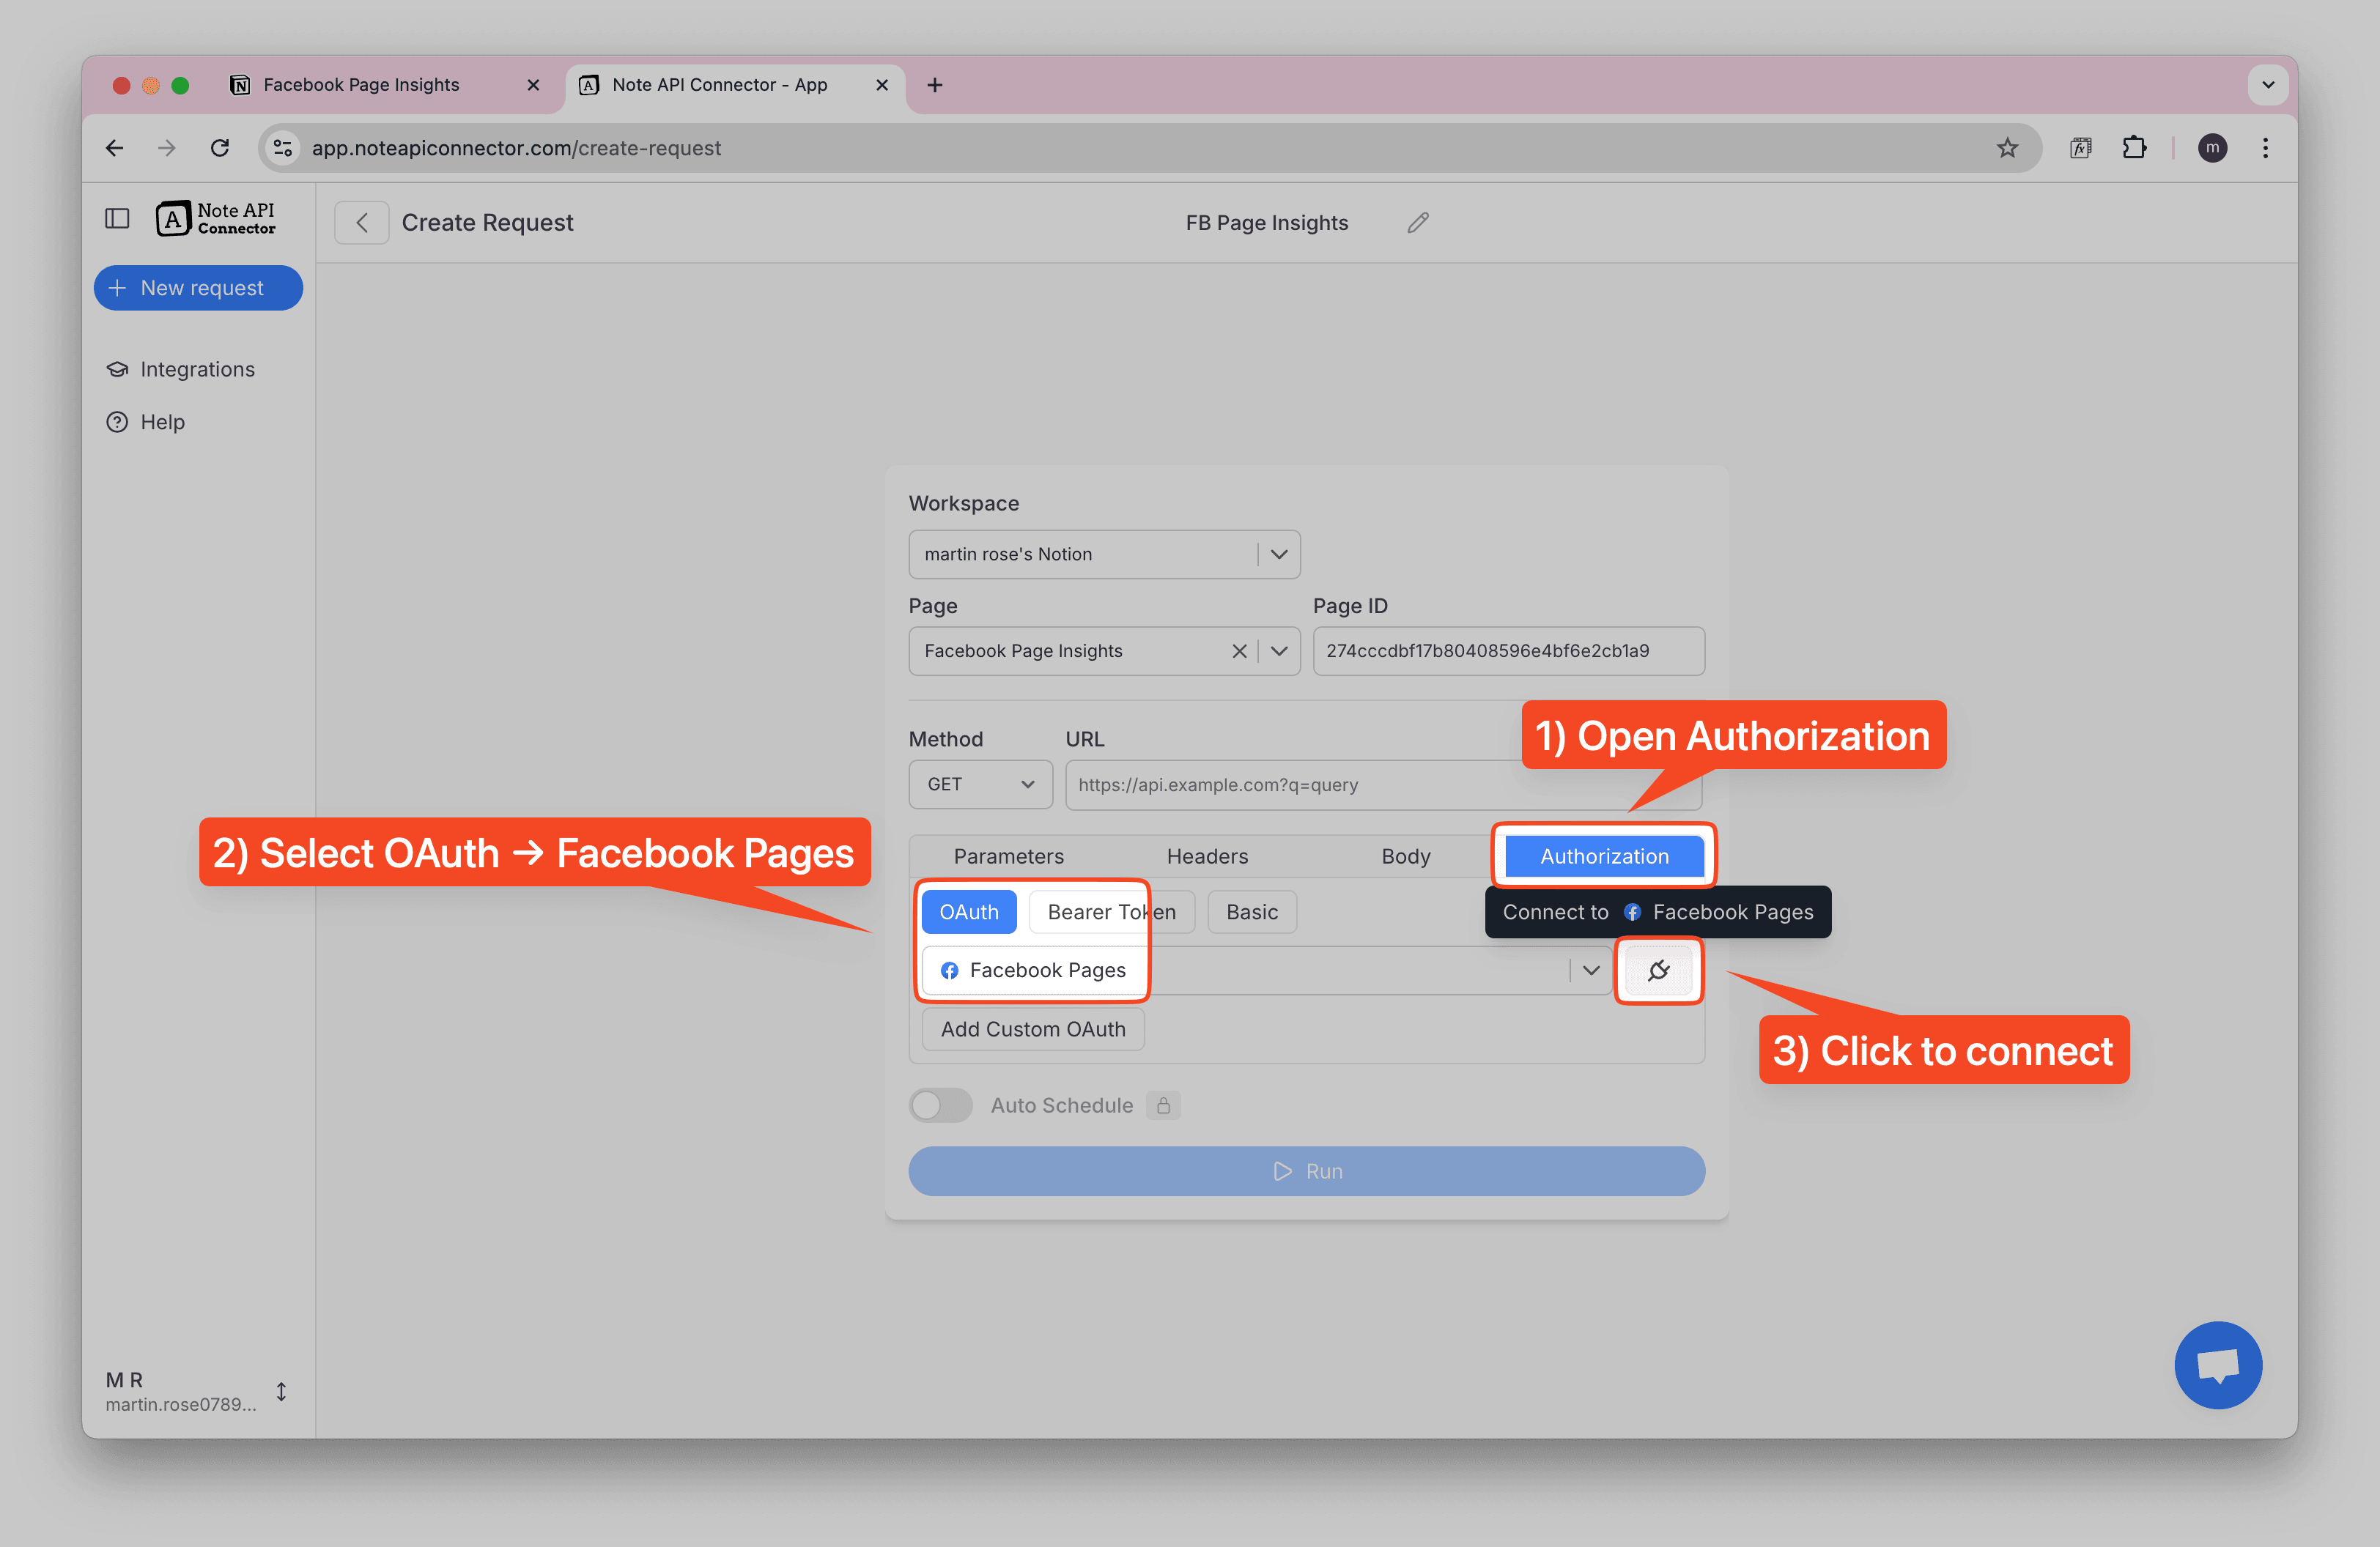Close the Facebook Page Insights tab
The width and height of the screenshot is (2380, 1547).
tap(533, 85)
